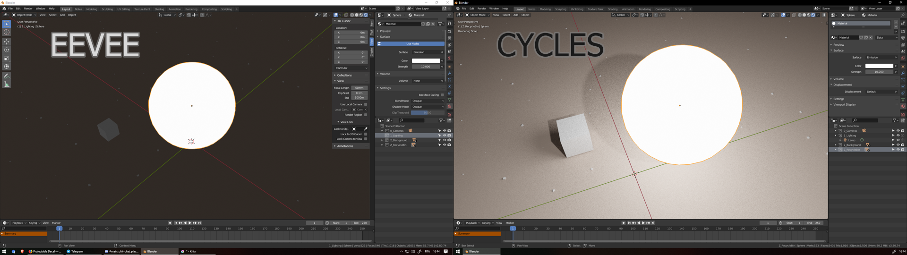Viewport: 907px width, 255px height.
Task: Open Object Mode dropdown in EEVEE window
Action: click(x=24, y=15)
